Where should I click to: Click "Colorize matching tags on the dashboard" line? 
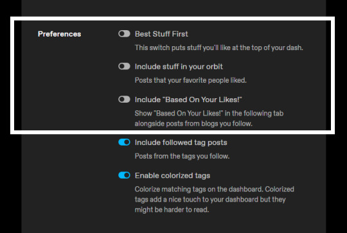(215, 189)
